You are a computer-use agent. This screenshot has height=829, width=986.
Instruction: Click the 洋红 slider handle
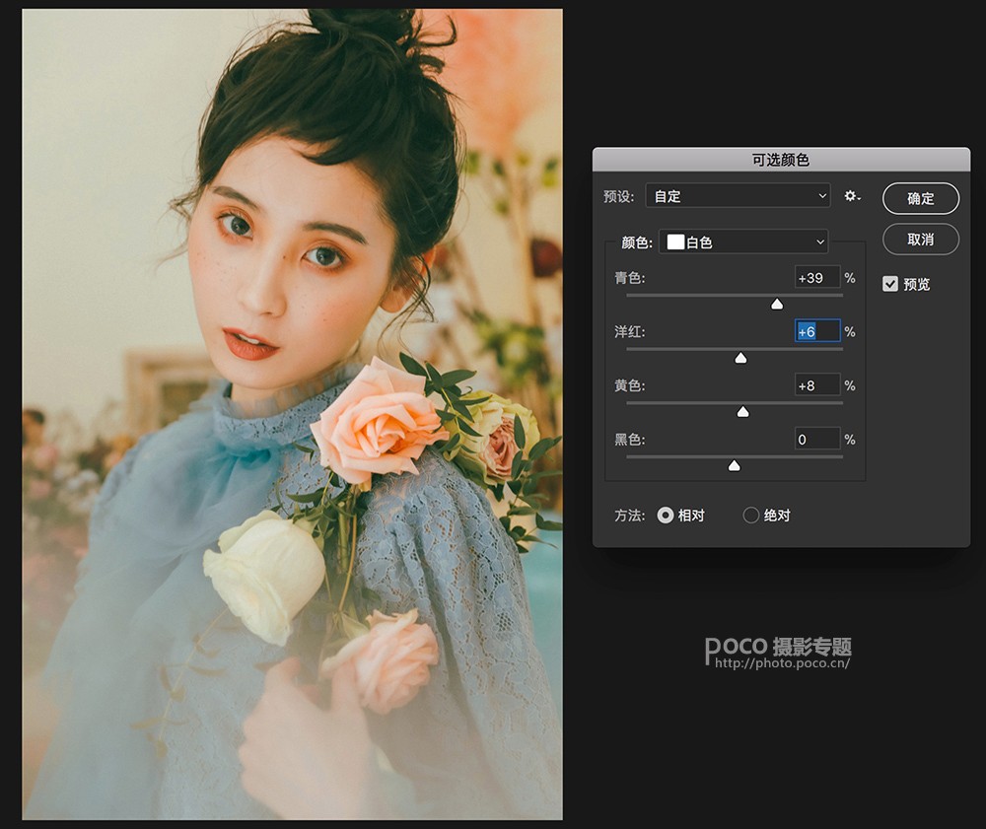[x=740, y=358]
